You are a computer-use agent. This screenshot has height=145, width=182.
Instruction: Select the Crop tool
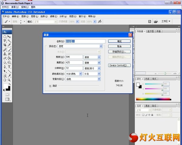(5, 45)
